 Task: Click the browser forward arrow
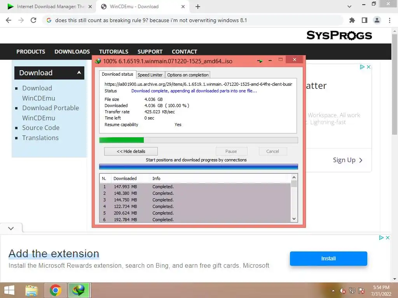click(21, 20)
